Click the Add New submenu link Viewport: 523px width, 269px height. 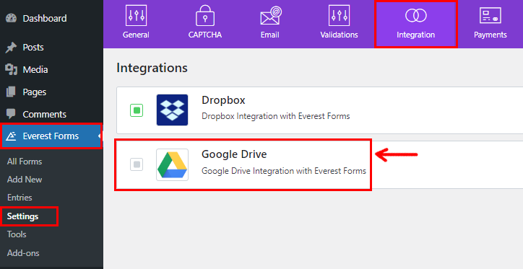(25, 180)
